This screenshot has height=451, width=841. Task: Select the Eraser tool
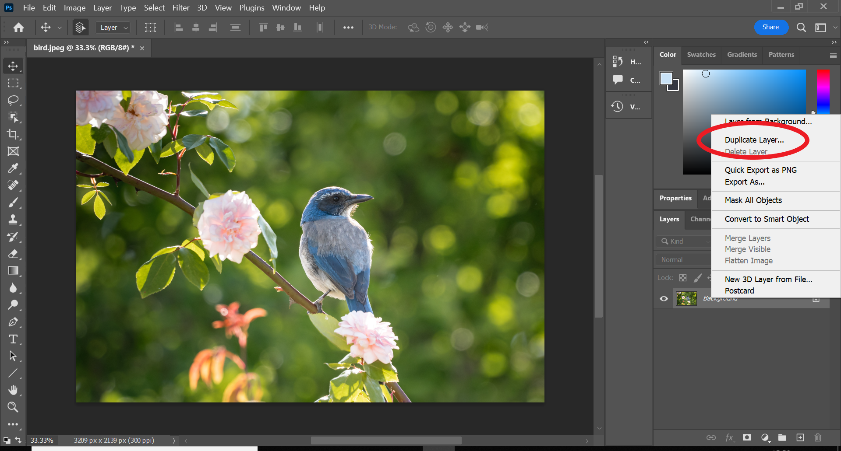coord(13,254)
